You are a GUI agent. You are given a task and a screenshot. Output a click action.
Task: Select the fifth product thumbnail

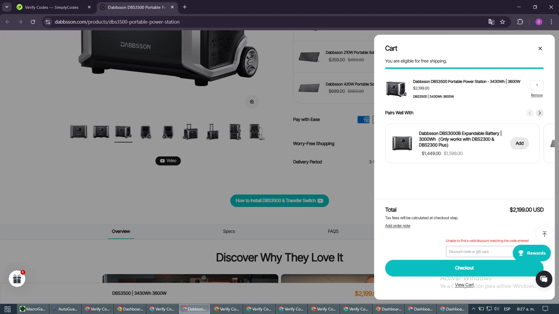(x=168, y=132)
